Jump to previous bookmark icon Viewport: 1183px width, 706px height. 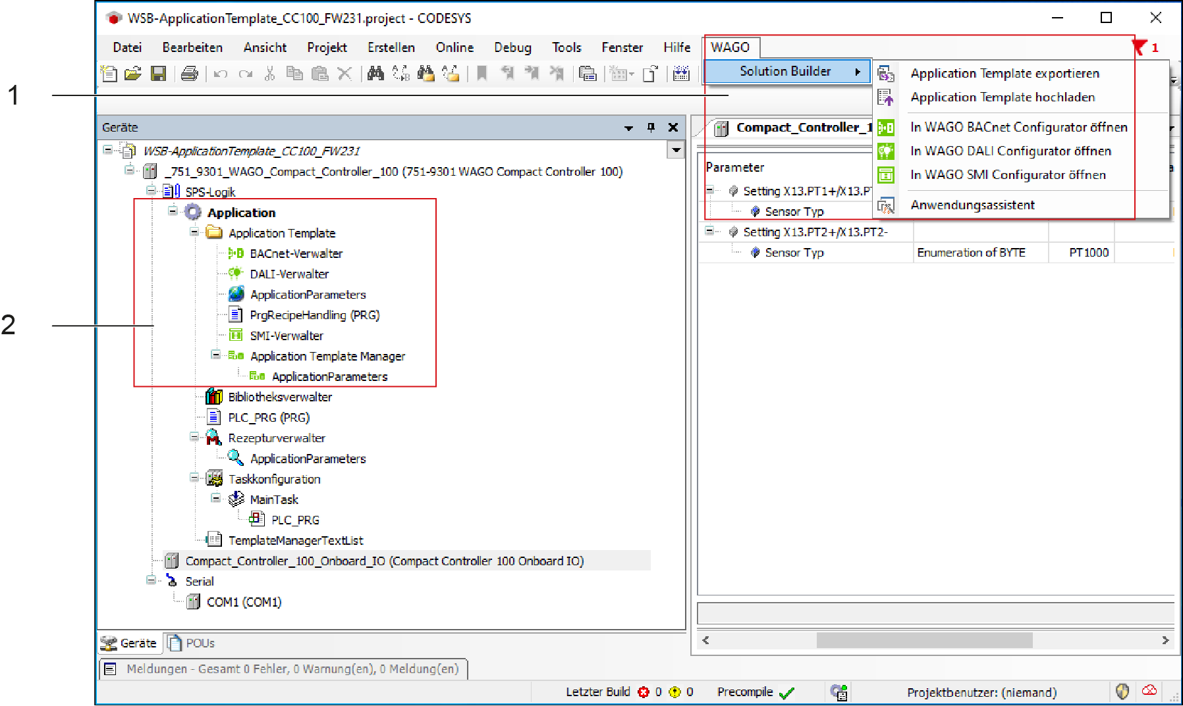click(507, 74)
